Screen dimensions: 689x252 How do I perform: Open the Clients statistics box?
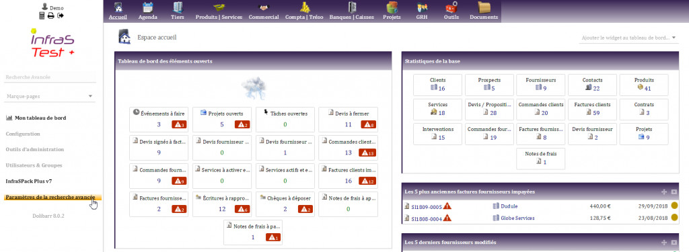(437, 85)
